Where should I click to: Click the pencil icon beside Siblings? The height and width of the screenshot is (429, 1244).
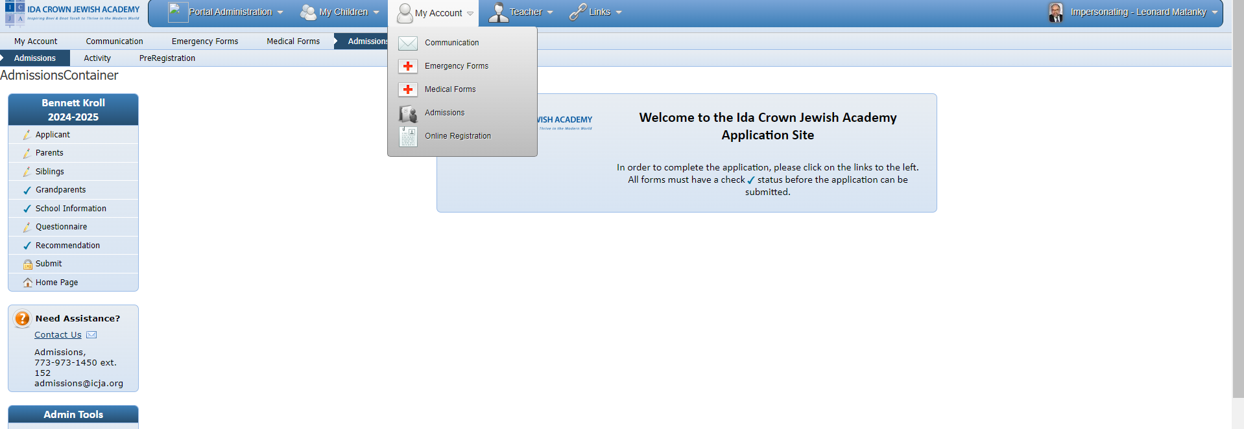click(27, 172)
